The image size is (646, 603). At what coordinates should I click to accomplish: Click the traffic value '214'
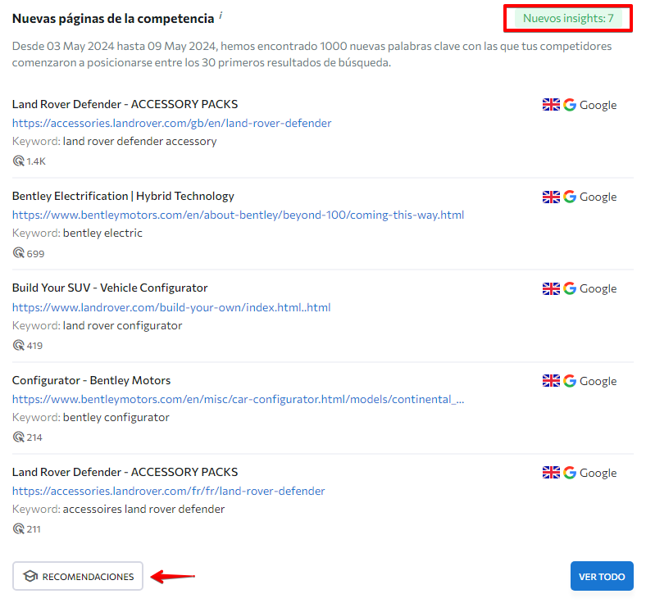point(34,438)
